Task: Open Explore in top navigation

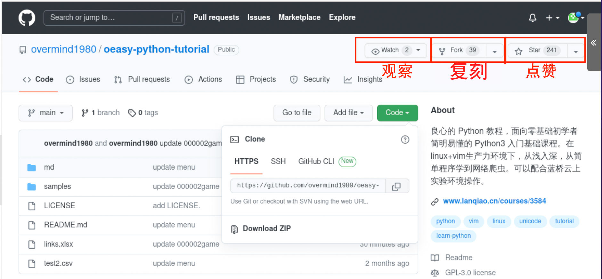Action: 342,18
